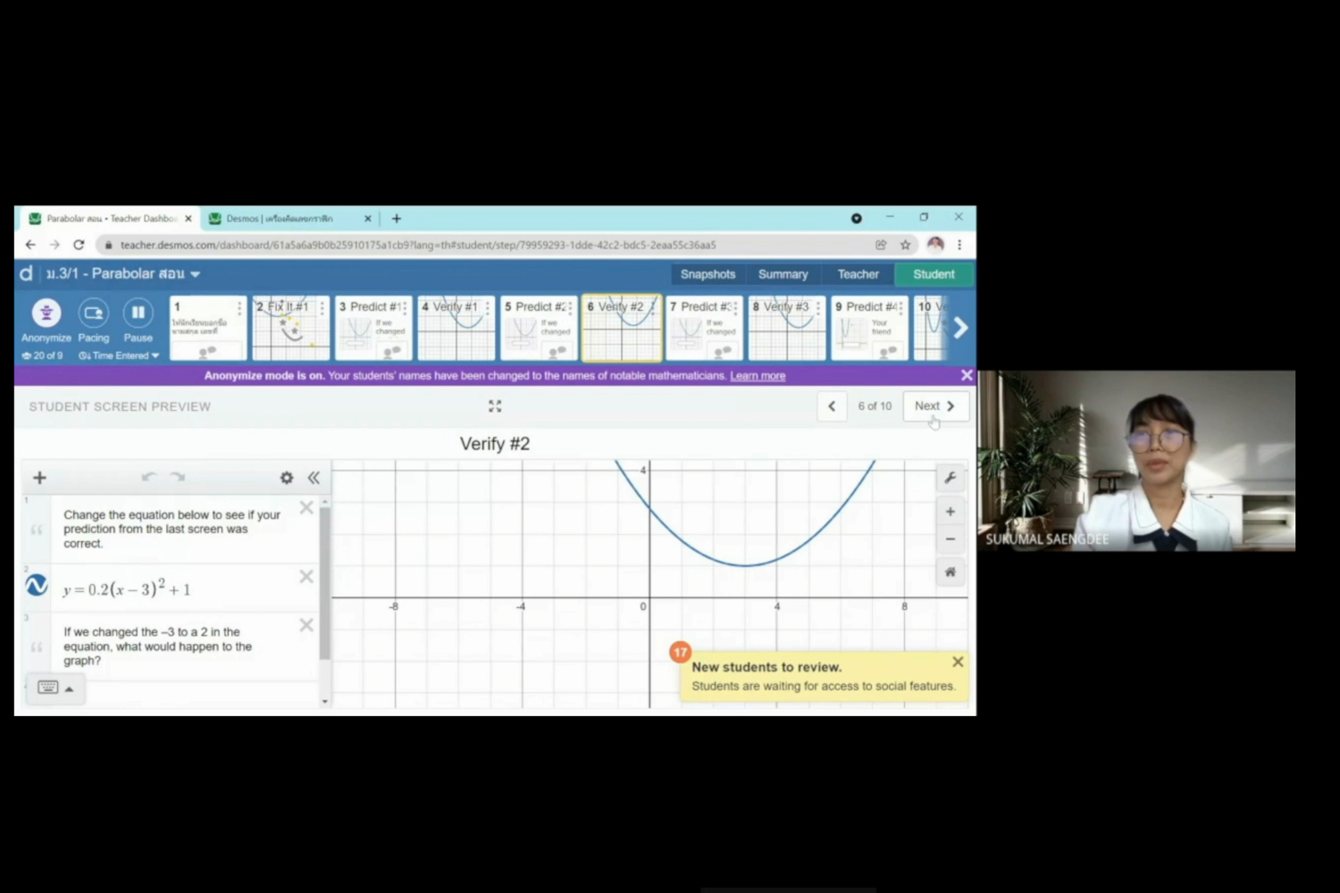Toggle the Anonymize mode icon

46,313
